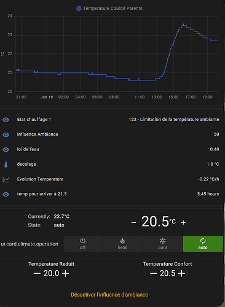Lower Temperature Confort with minus button

pos(153,273)
